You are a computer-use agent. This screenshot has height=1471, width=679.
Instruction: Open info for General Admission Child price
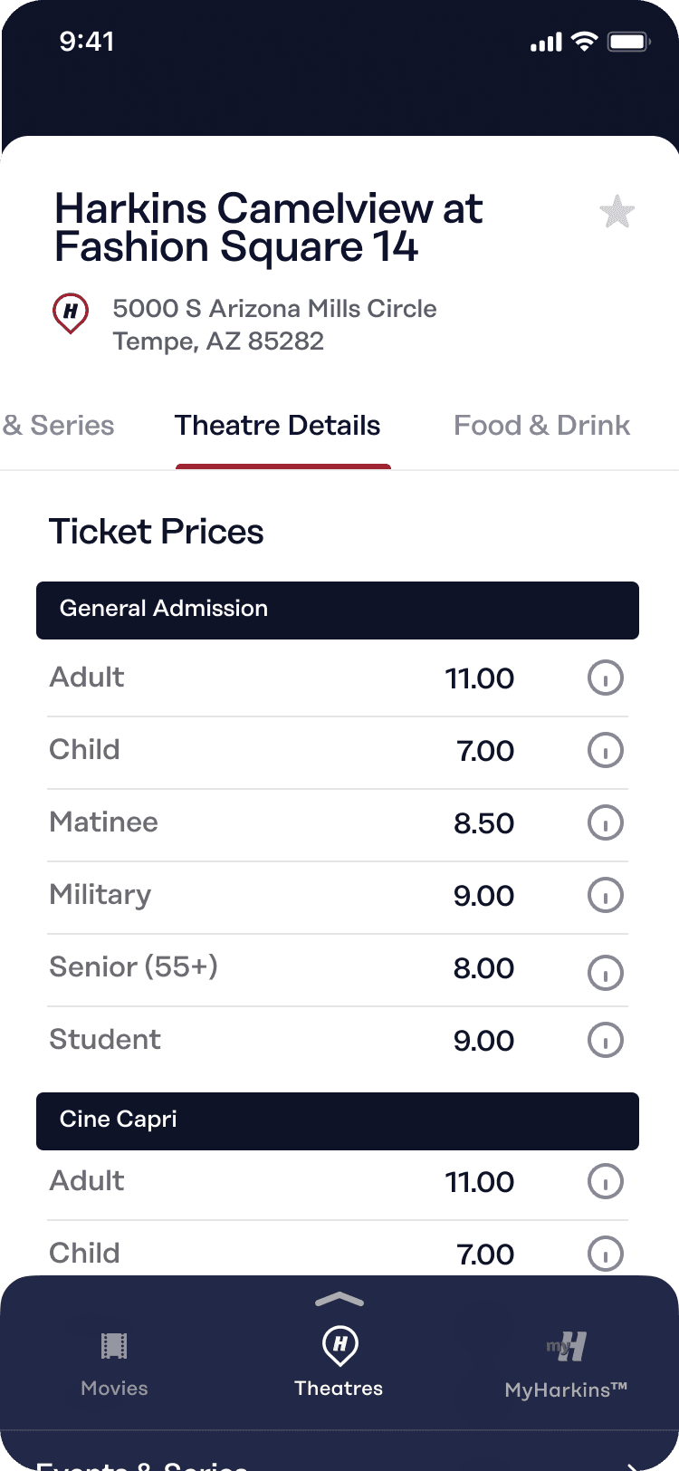pos(606,750)
